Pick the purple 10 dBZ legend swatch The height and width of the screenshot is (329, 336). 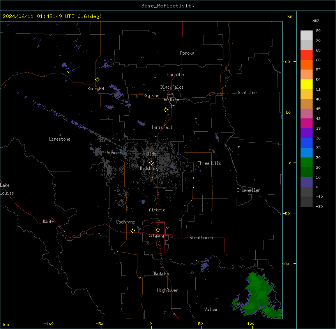[306, 182]
